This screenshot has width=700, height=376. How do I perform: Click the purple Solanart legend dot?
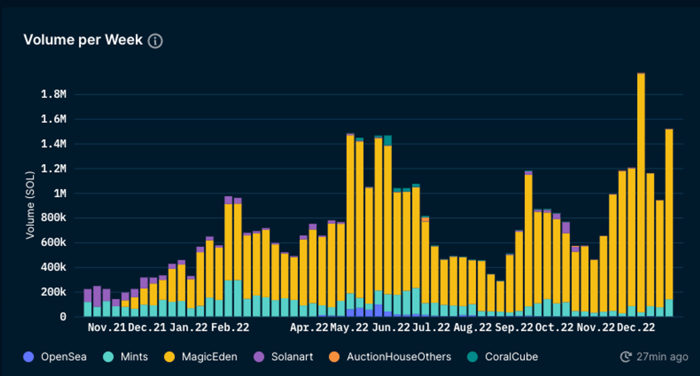[259, 357]
